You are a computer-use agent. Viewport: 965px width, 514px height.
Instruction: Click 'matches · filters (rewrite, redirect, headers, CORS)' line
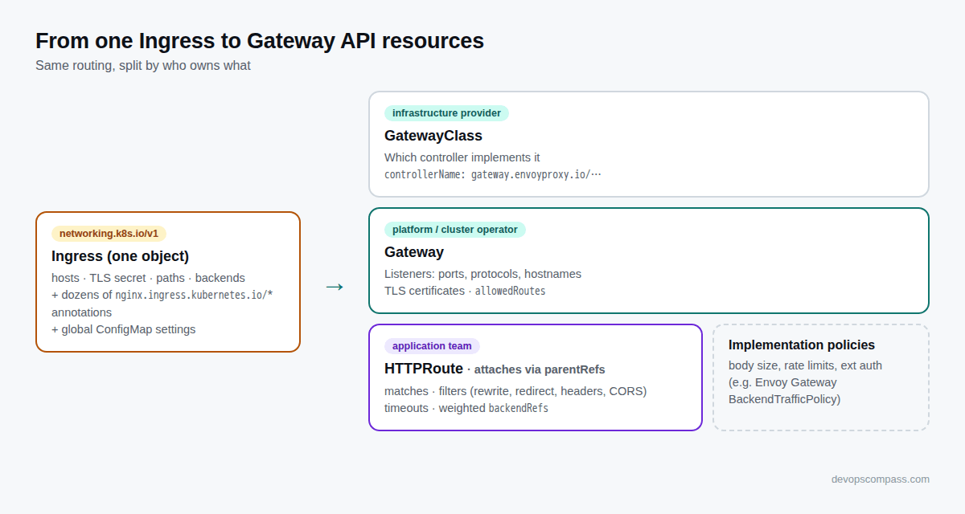[x=515, y=391]
